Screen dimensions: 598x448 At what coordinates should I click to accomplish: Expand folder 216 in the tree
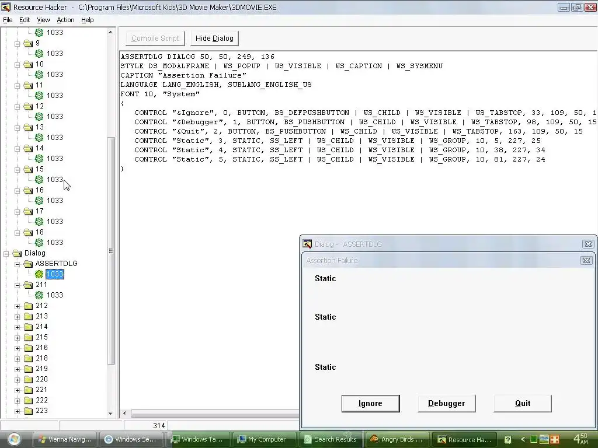coord(17,348)
